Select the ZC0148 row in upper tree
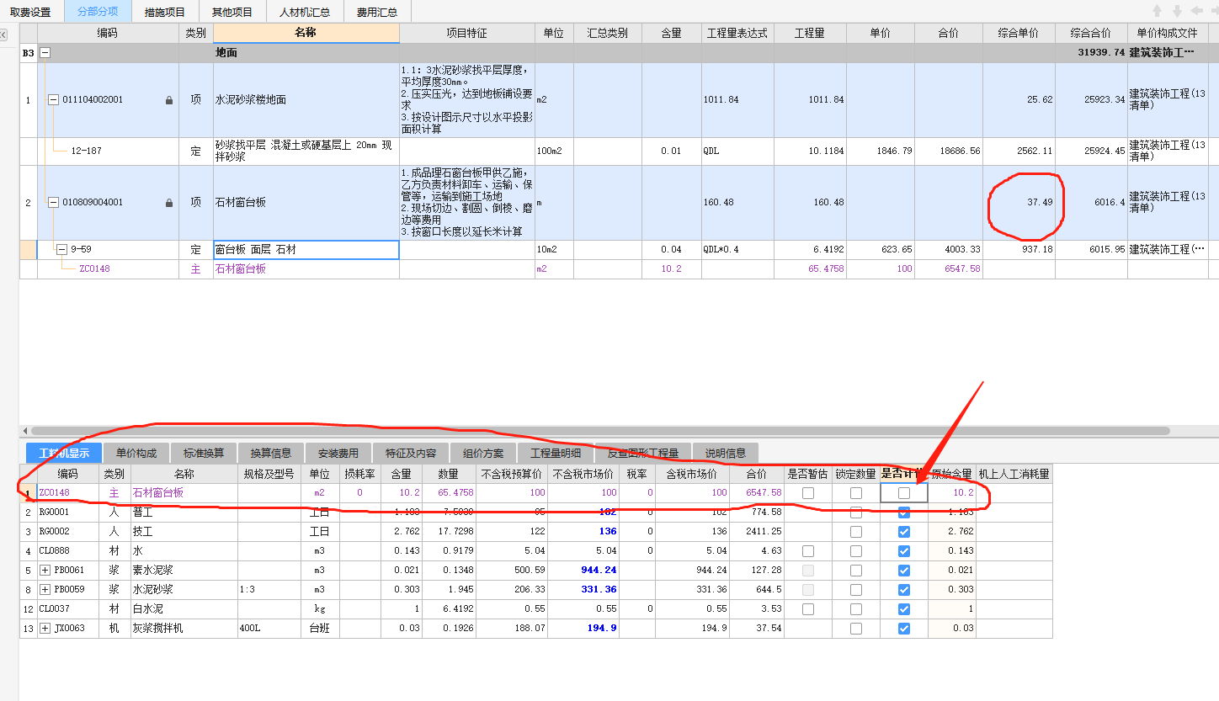This screenshot has width=1219, height=701. (619, 269)
